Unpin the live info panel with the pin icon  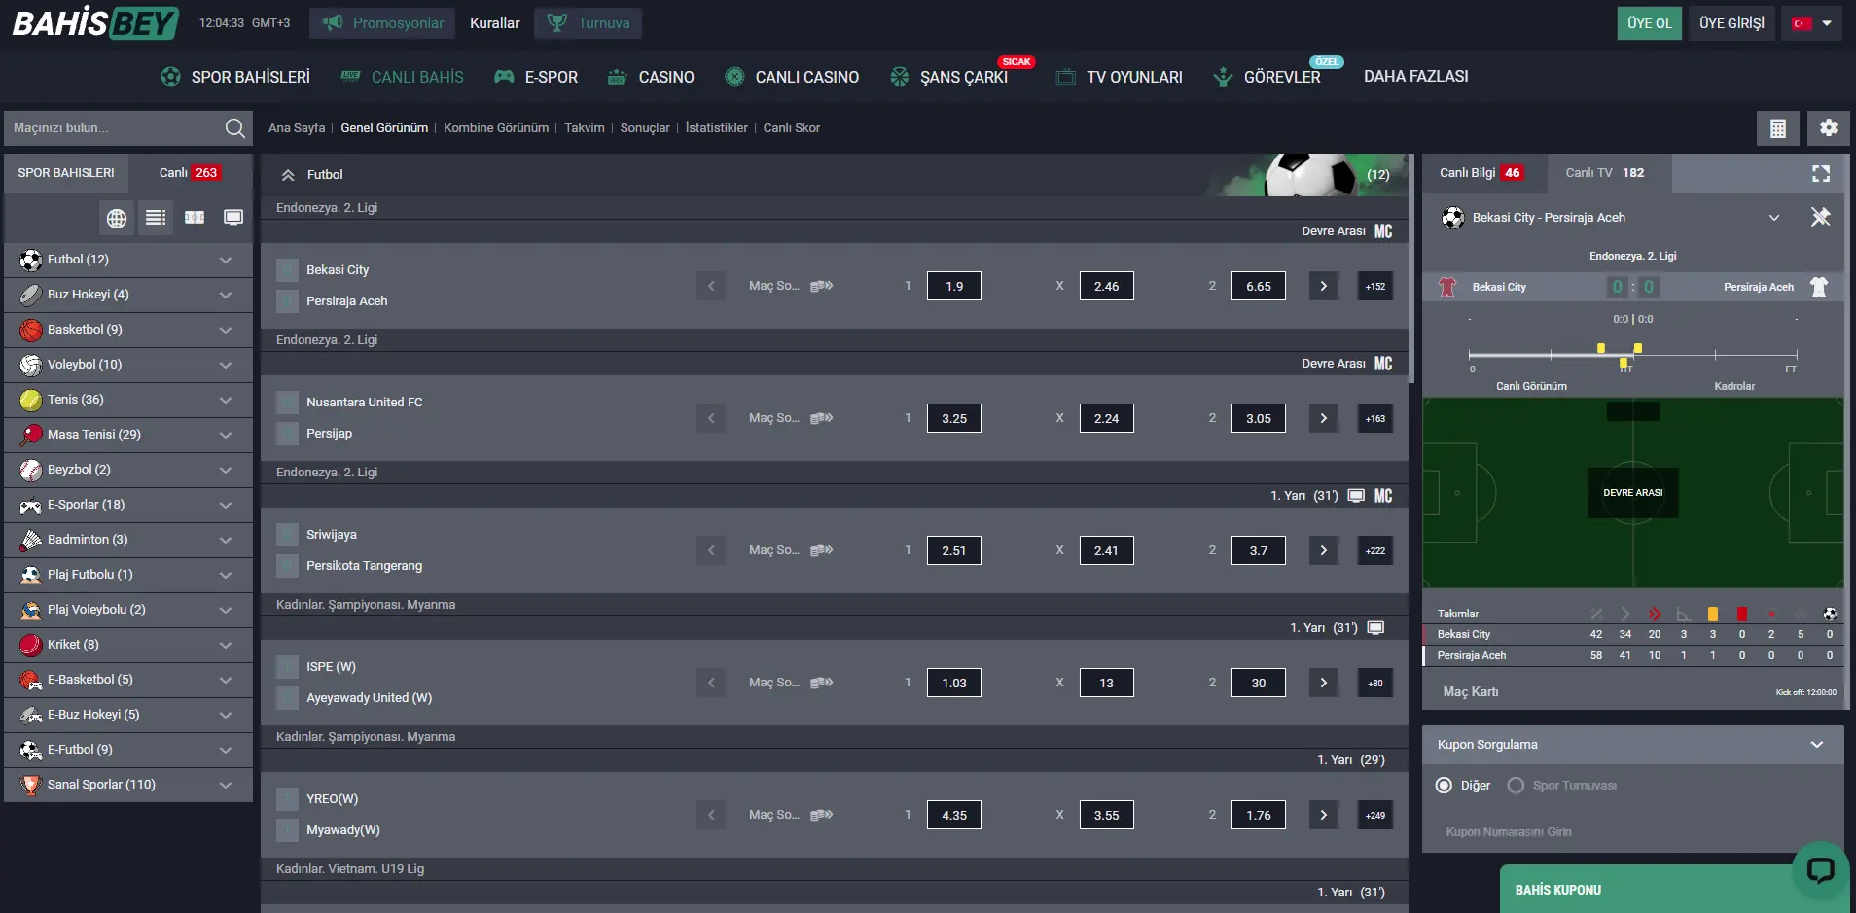(1820, 217)
